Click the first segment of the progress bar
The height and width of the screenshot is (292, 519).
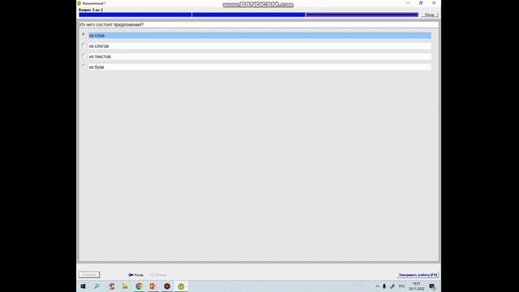coord(135,15)
